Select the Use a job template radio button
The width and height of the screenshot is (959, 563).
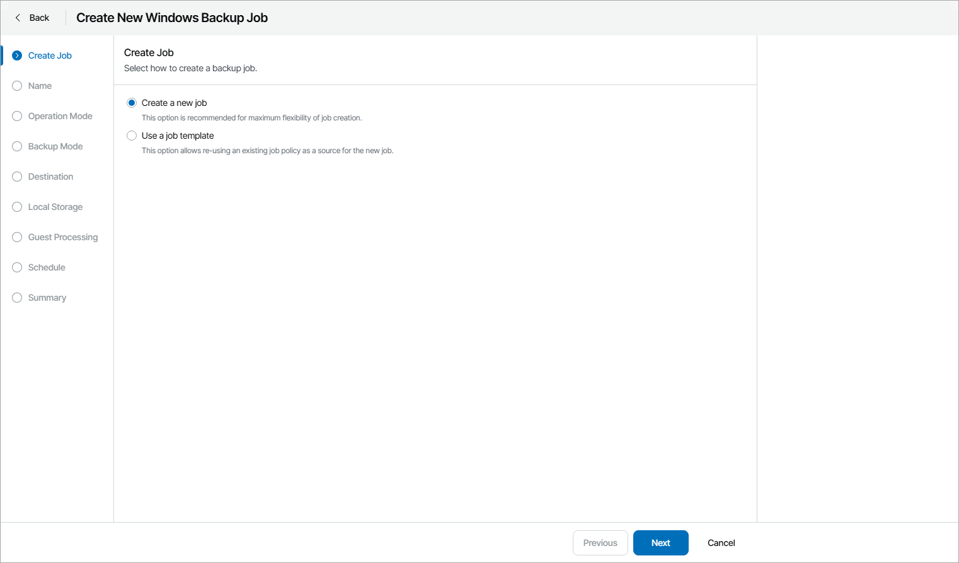132,136
